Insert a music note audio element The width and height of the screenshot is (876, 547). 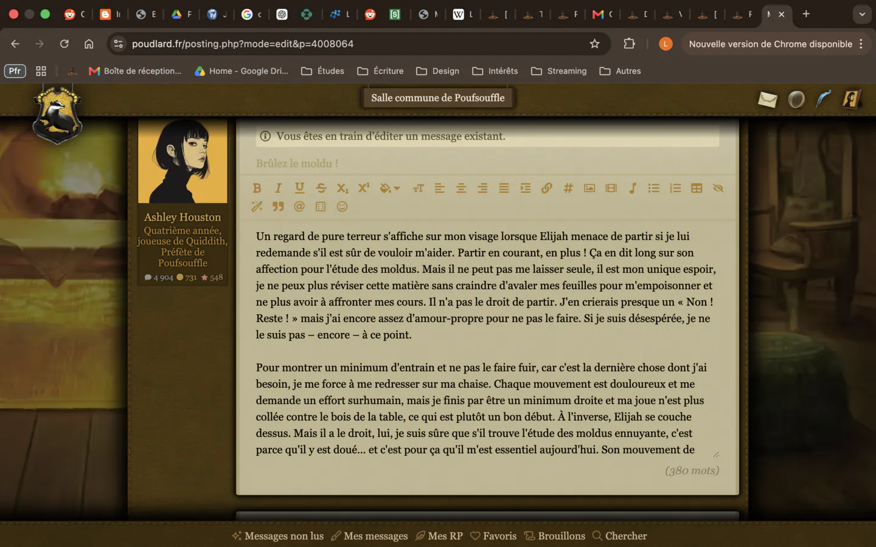click(x=633, y=188)
